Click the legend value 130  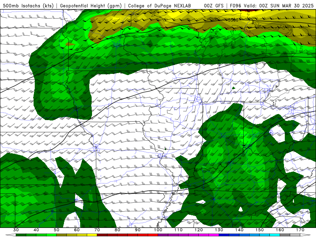coord(219,230)
